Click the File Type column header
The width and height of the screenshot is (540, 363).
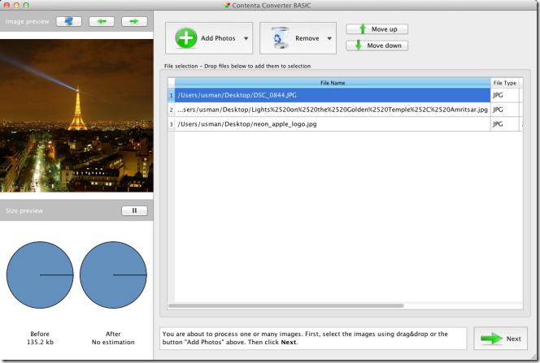[x=504, y=83]
